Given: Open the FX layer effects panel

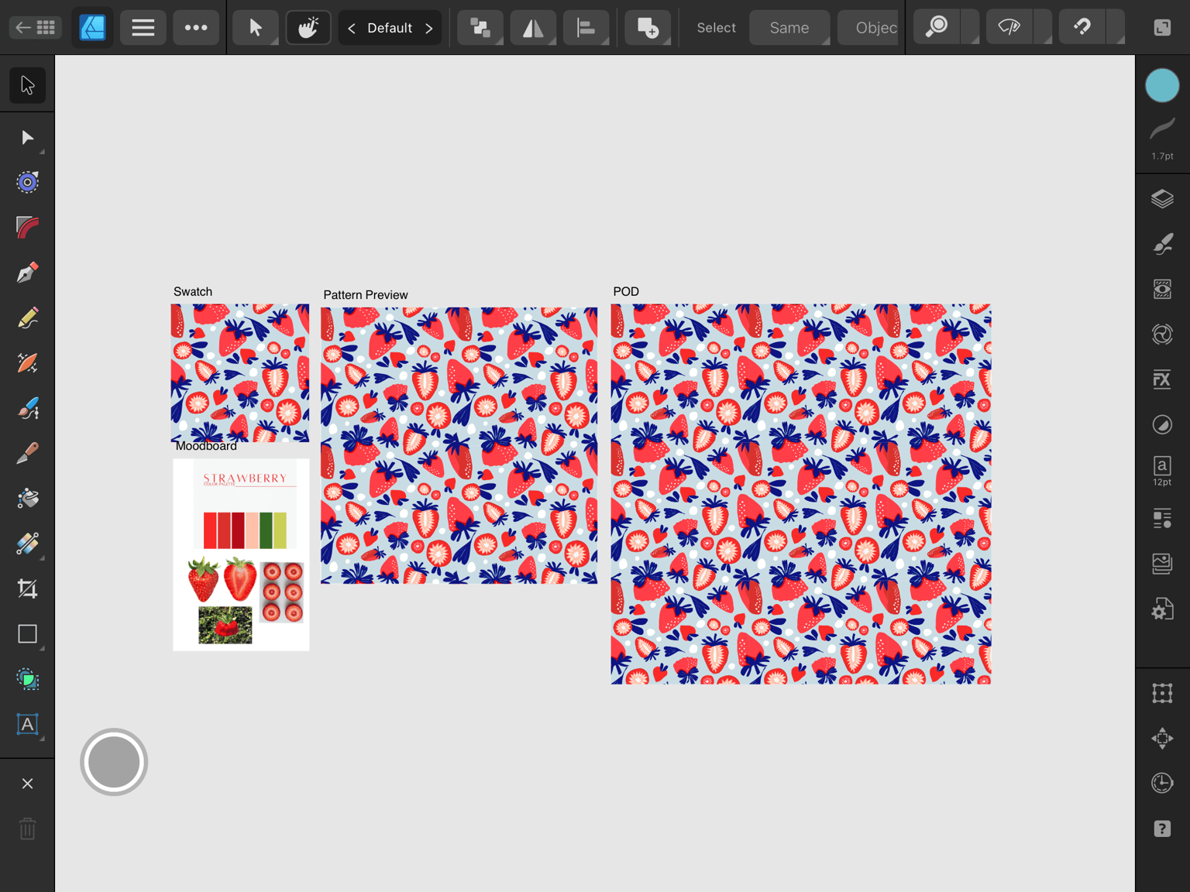Looking at the screenshot, I should click(1162, 379).
